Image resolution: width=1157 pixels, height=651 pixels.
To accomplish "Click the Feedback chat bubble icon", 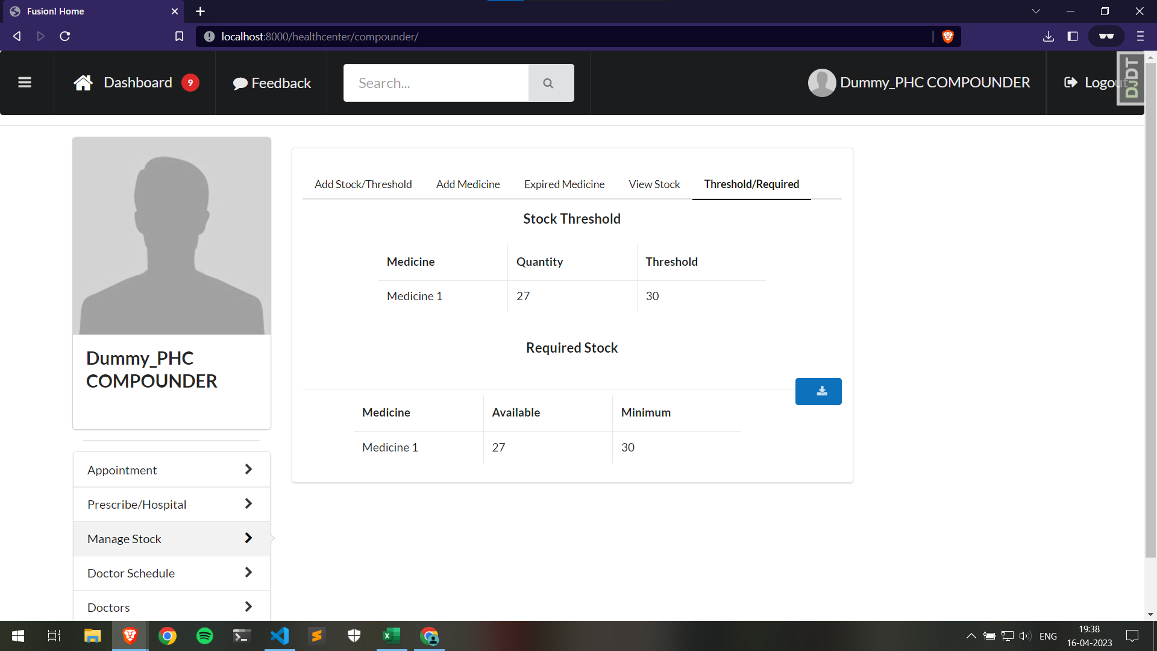I will (240, 83).
